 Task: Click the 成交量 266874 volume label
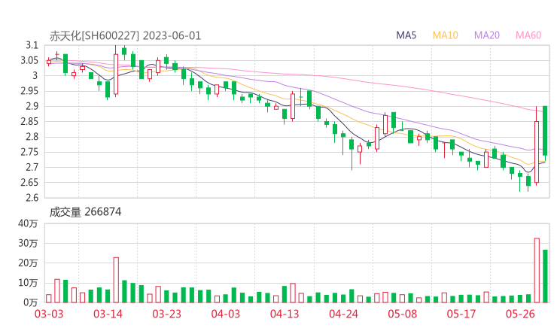click(x=85, y=212)
